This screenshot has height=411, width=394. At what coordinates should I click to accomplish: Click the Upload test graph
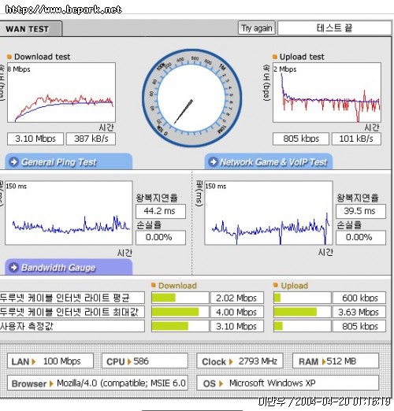(327, 92)
